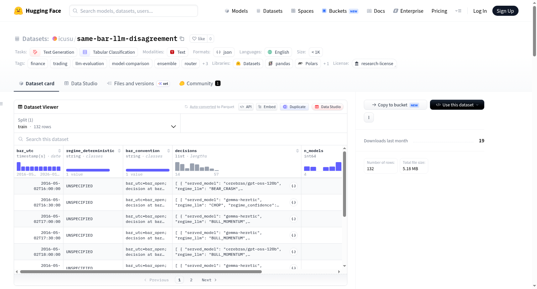537x289 pixels.
Task: Open Buckets in the navbar
Action: click(340, 11)
